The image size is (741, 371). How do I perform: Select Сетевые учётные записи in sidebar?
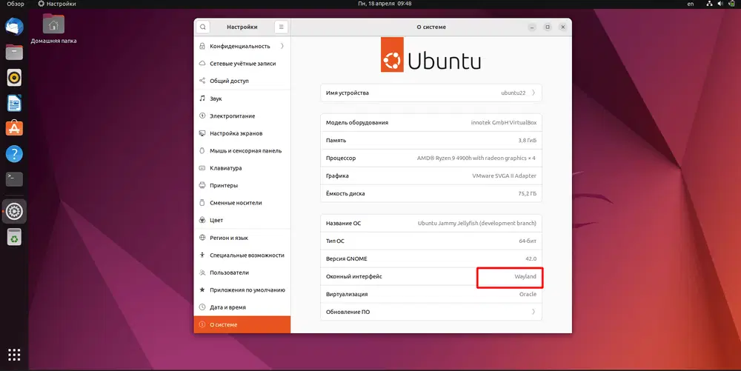[242, 63]
